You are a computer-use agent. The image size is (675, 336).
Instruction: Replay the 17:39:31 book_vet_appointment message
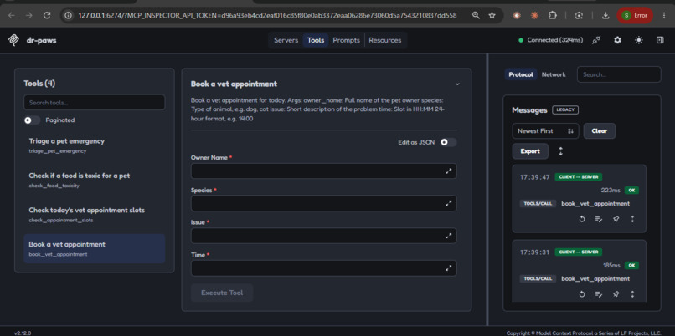[582, 294]
